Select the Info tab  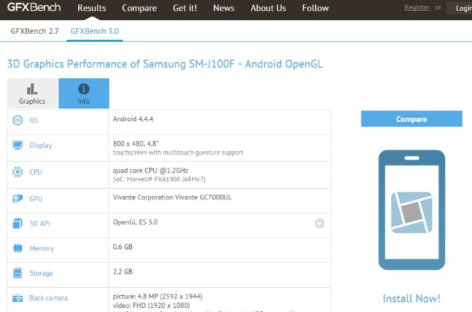click(84, 94)
